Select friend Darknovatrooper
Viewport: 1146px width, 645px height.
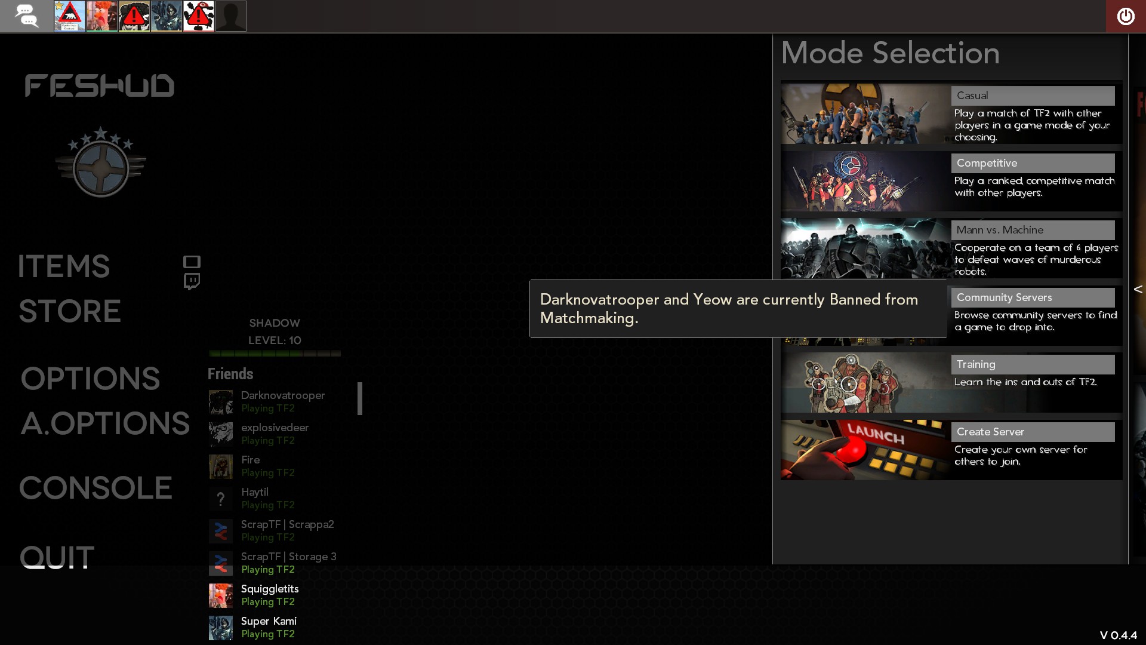(283, 401)
